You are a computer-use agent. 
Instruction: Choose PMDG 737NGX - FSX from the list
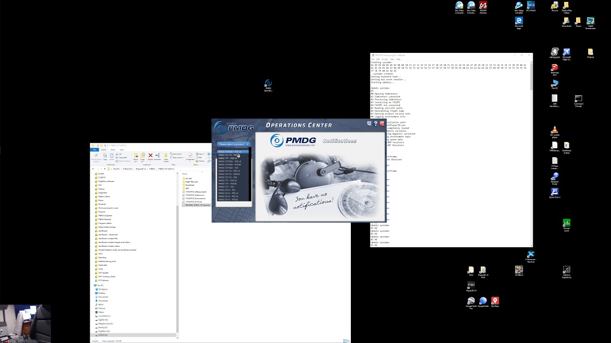[233, 168]
